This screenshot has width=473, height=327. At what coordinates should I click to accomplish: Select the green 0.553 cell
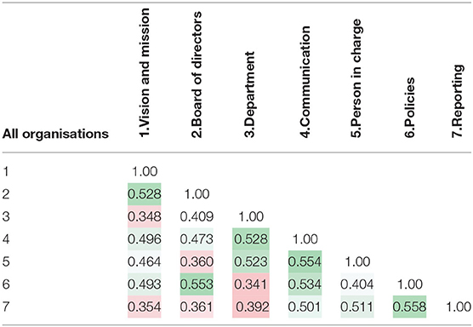pyautogui.click(x=197, y=284)
